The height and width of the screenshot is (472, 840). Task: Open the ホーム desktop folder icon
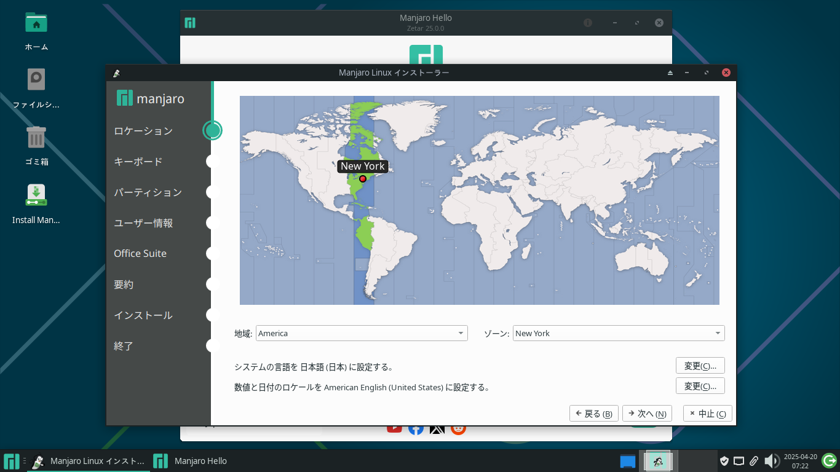click(36, 23)
